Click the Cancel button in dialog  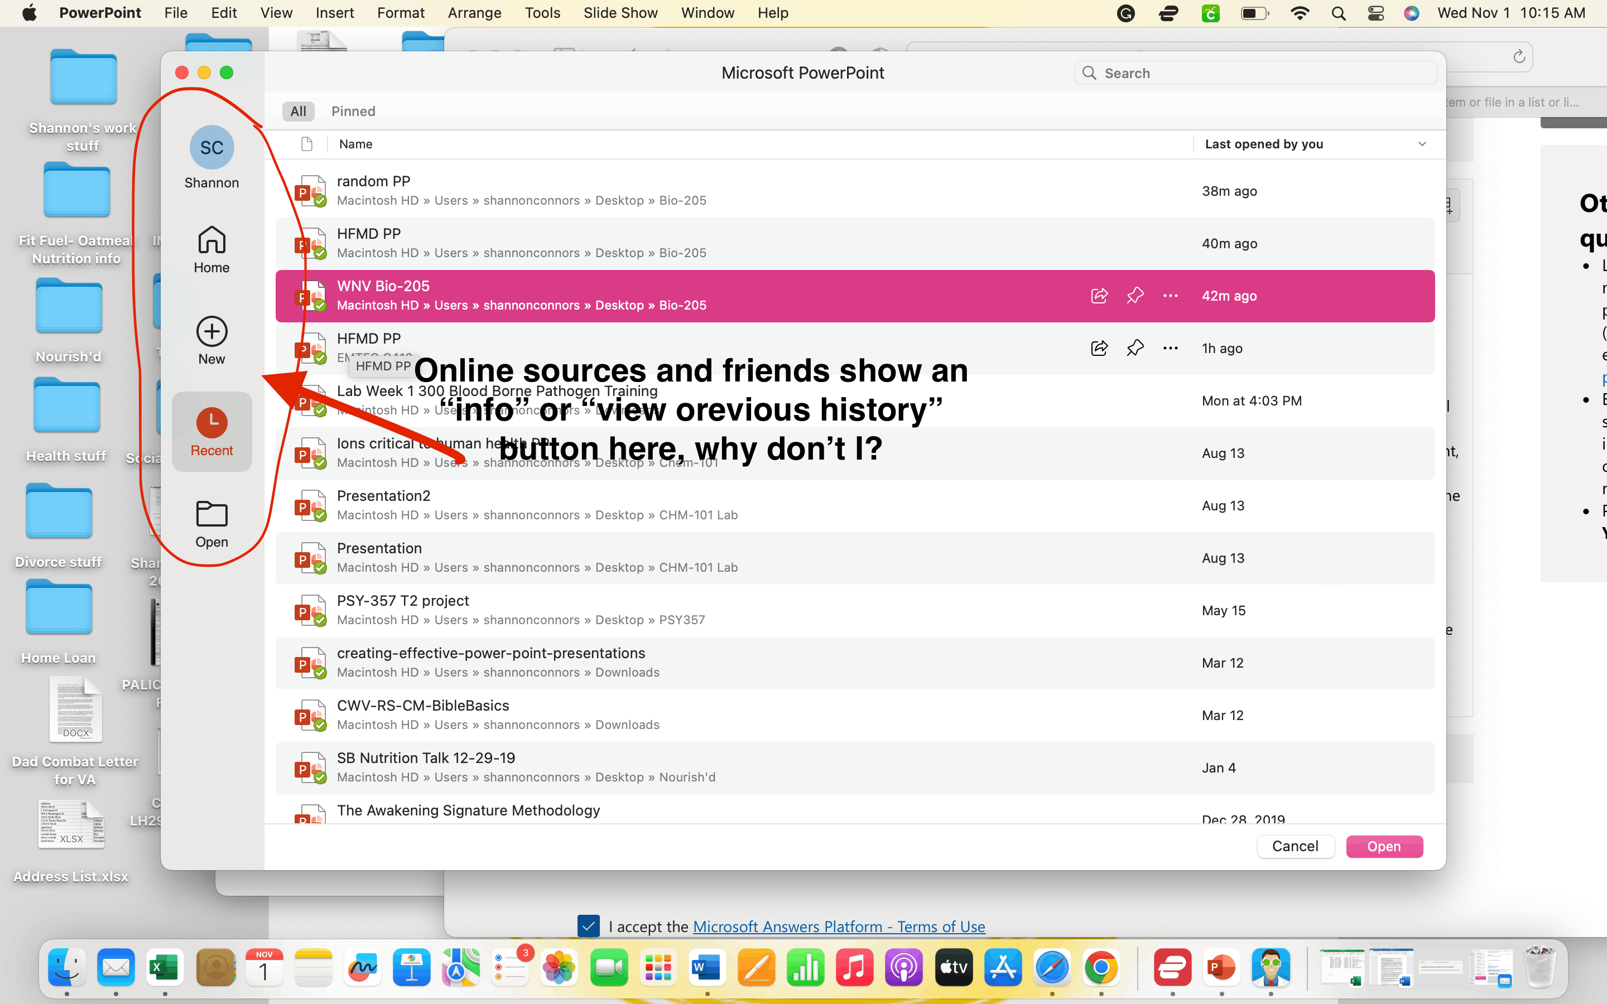[x=1295, y=846]
